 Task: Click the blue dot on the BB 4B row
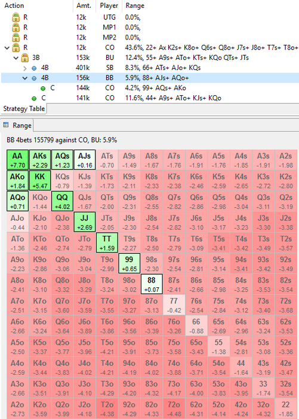[x=34, y=78]
